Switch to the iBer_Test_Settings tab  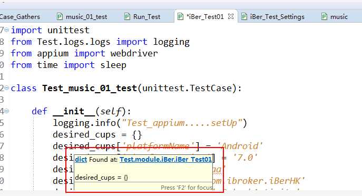277,17
